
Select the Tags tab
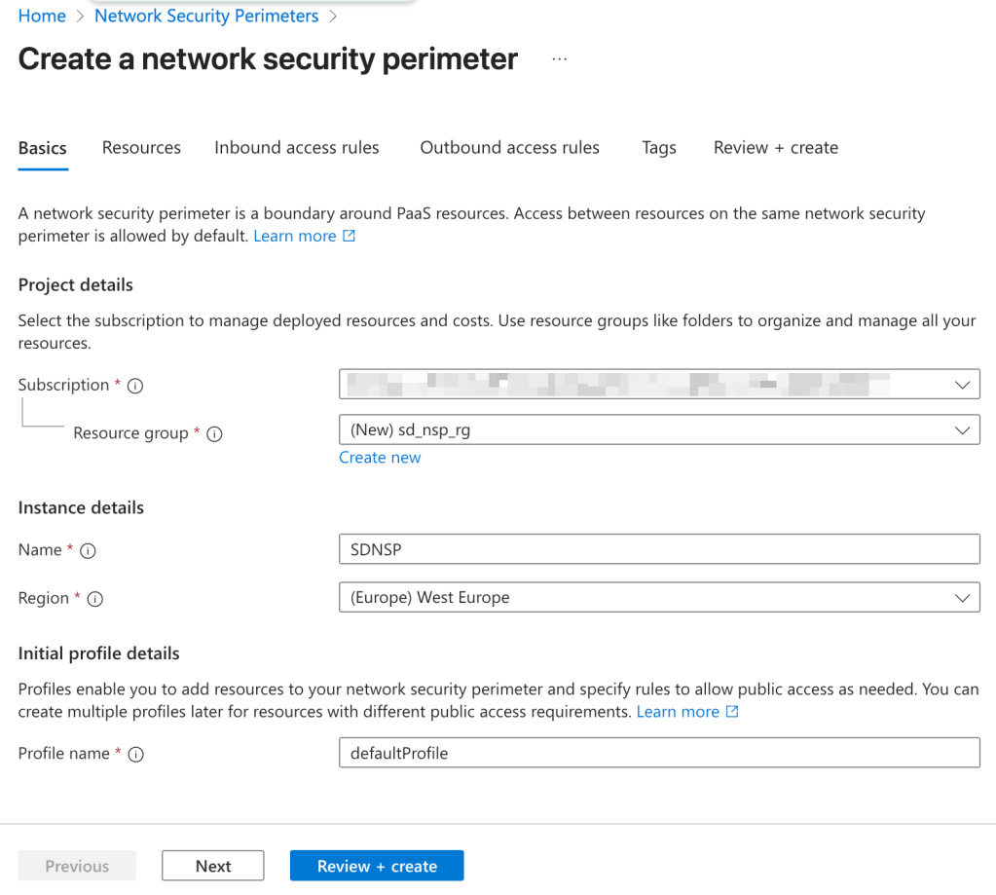(x=659, y=148)
